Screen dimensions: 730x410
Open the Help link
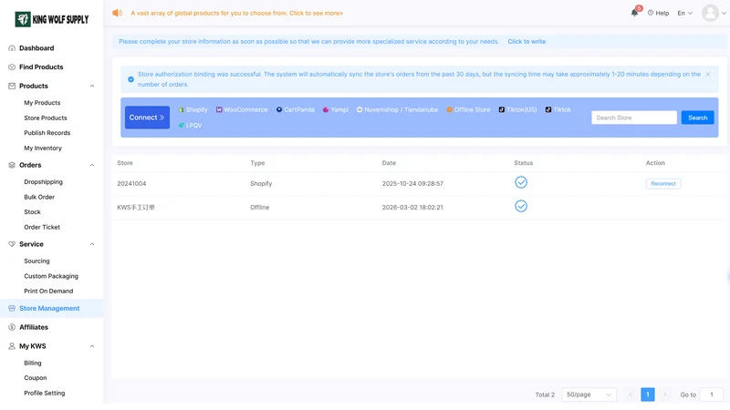pos(658,13)
